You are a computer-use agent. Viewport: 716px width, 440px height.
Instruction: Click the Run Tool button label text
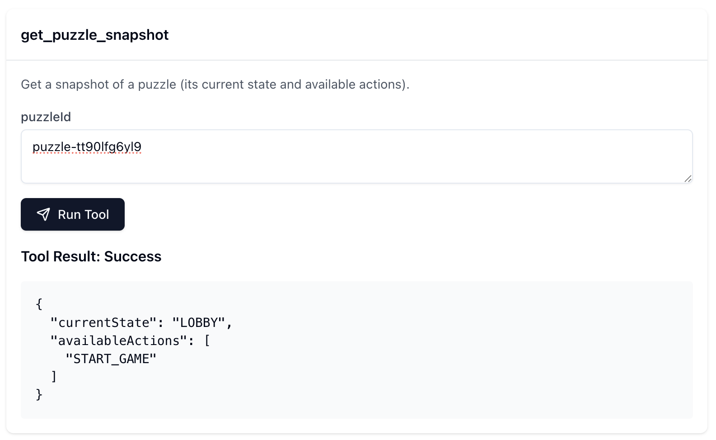coord(83,214)
